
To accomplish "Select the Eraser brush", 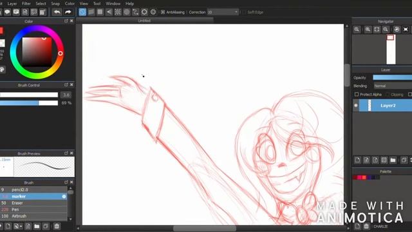I will (x=33, y=203).
